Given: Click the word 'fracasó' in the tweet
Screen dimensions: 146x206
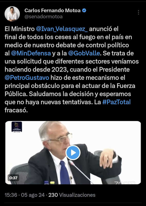Looking at the screenshot, I should pyautogui.click(x=16, y=110).
